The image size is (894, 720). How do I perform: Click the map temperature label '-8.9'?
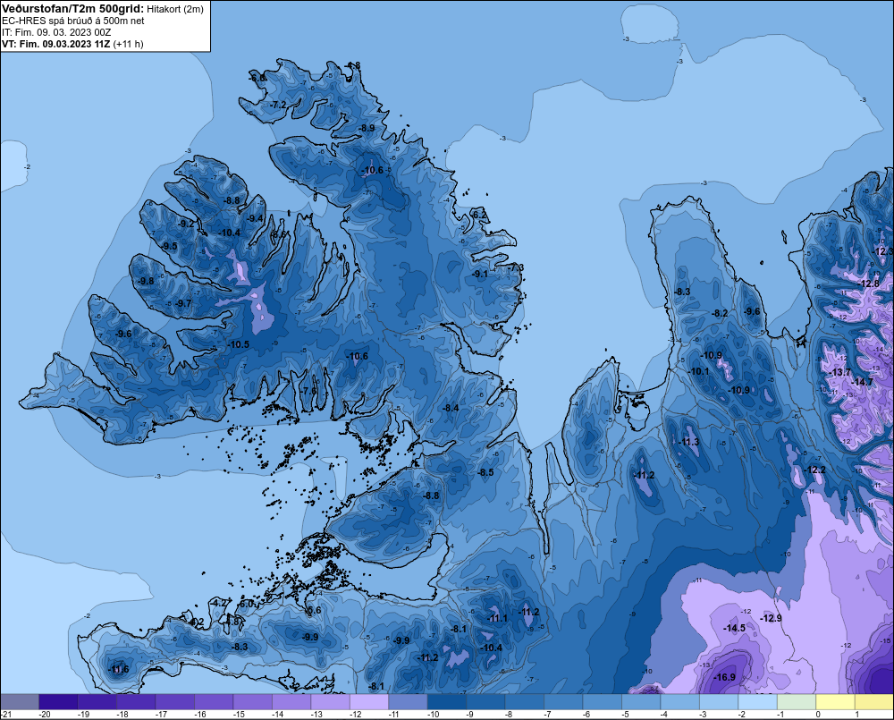click(x=367, y=128)
